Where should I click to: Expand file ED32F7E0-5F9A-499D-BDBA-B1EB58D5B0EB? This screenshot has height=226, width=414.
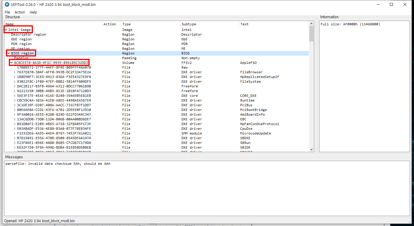point(15,147)
